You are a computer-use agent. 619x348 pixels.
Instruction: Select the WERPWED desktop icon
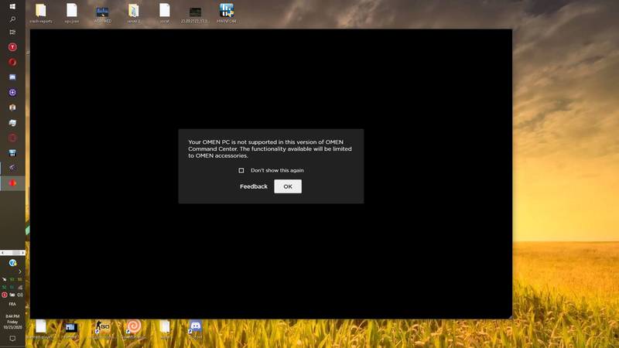[x=103, y=13]
